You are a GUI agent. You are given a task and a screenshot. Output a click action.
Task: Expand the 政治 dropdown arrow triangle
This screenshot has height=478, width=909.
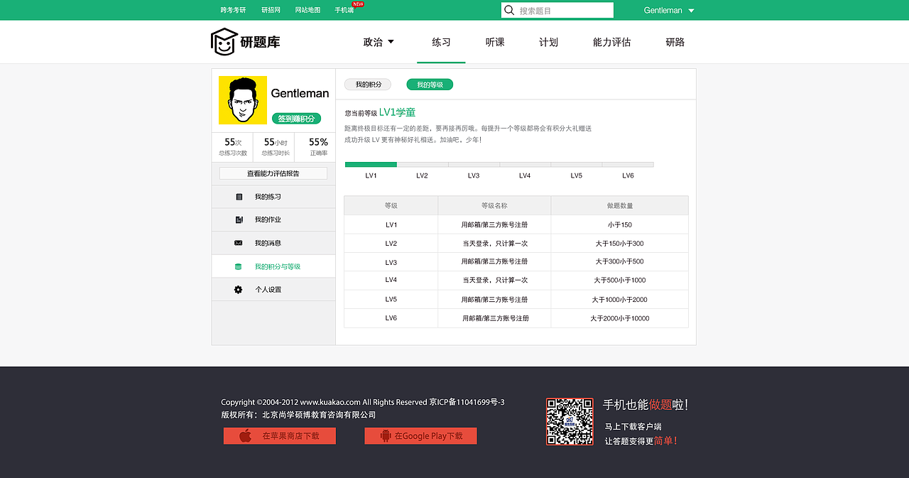390,42
